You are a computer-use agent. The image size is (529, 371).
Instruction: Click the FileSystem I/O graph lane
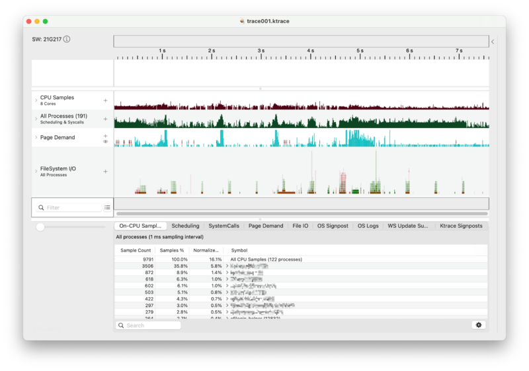click(302, 172)
